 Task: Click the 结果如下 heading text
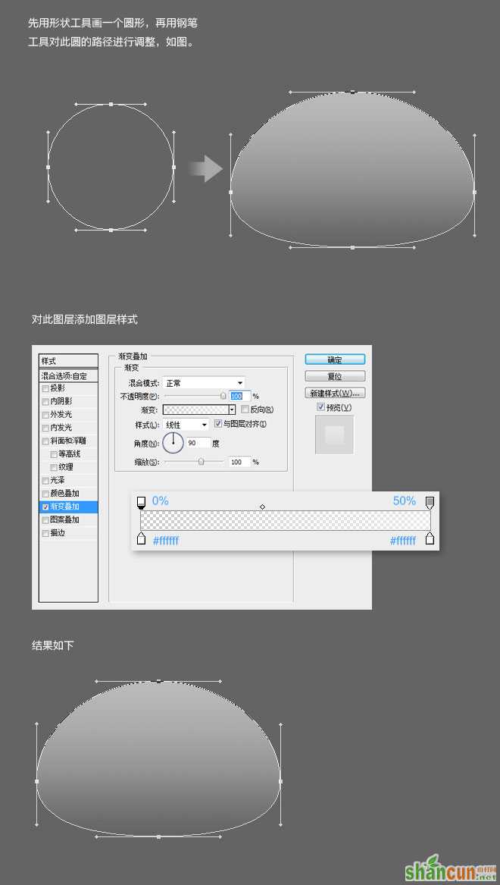point(52,645)
